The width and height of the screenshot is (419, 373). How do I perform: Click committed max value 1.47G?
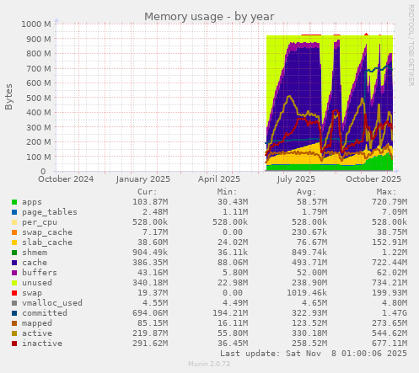click(395, 313)
